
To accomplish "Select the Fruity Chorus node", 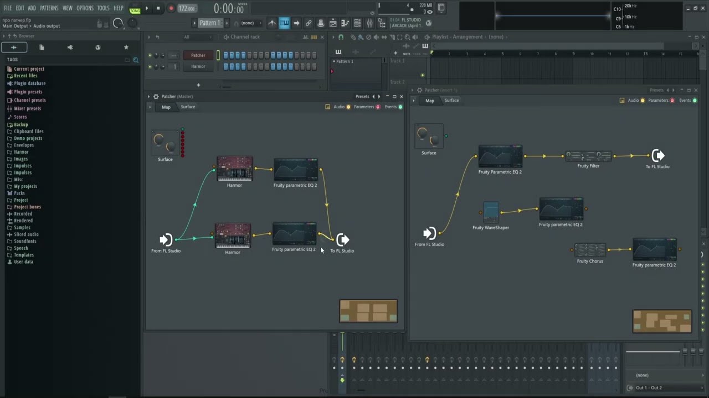I will click(590, 250).
